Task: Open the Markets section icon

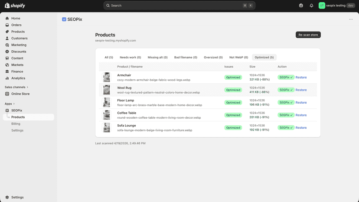Action: point(7,65)
